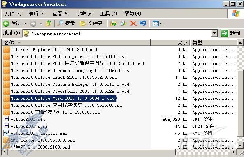
Task: Click the Internet Explorer osd file icon
Action: tap(7, 50)
